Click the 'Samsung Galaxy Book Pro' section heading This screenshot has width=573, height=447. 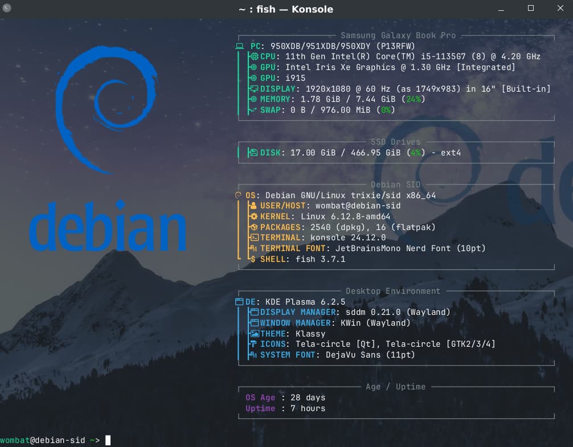398,35
